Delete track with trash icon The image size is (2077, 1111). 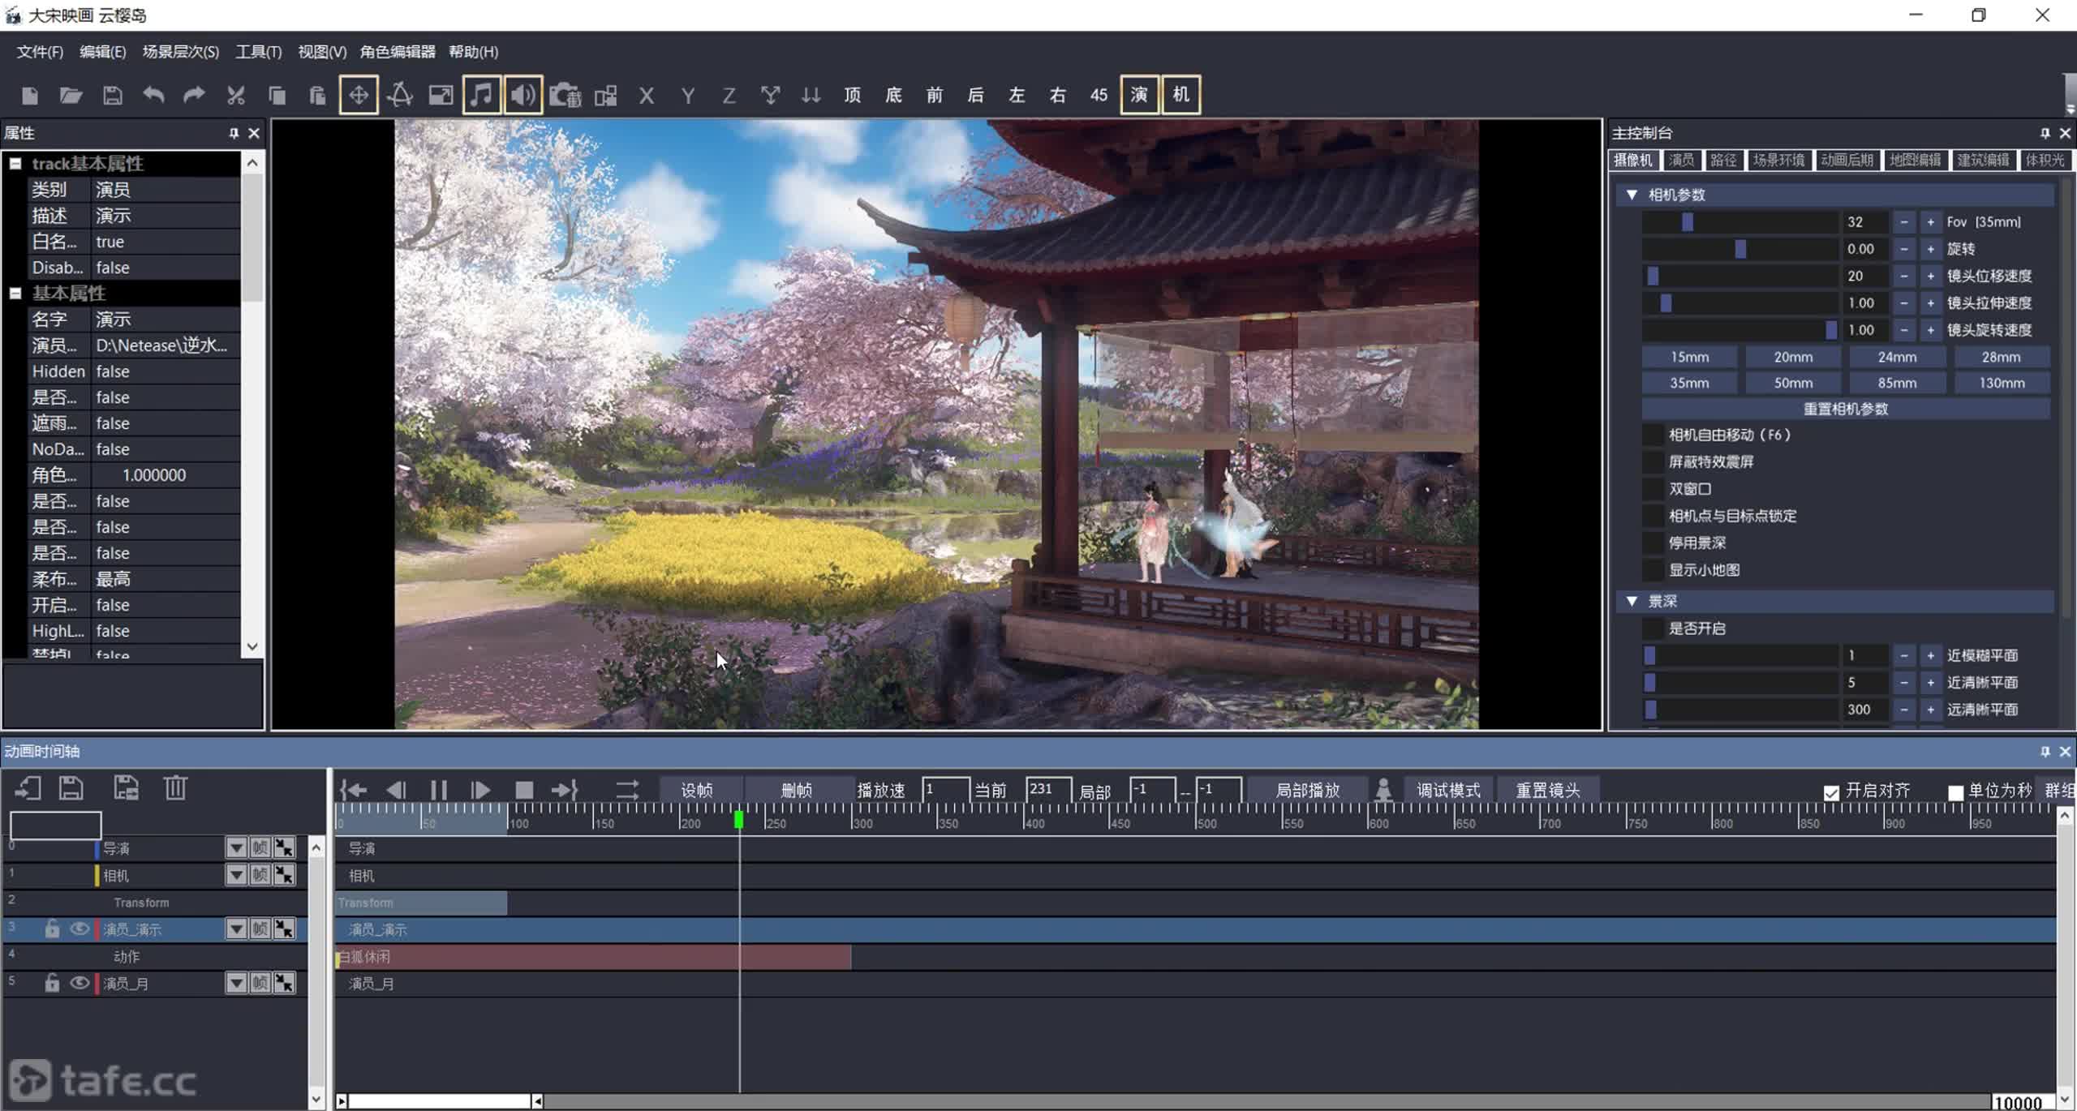tap(175, 787)
